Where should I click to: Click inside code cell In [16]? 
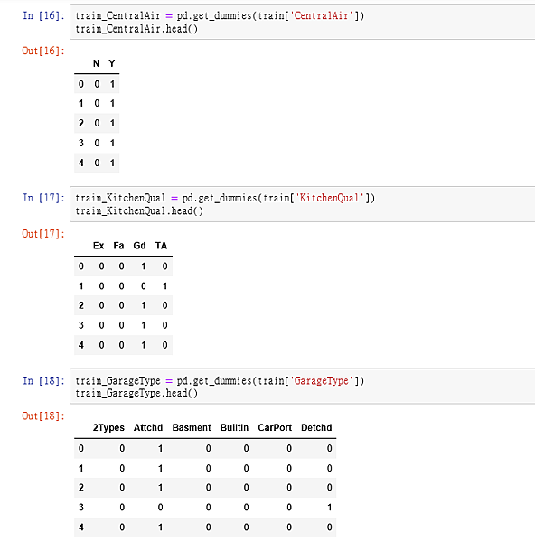click(x=303, y=22)
